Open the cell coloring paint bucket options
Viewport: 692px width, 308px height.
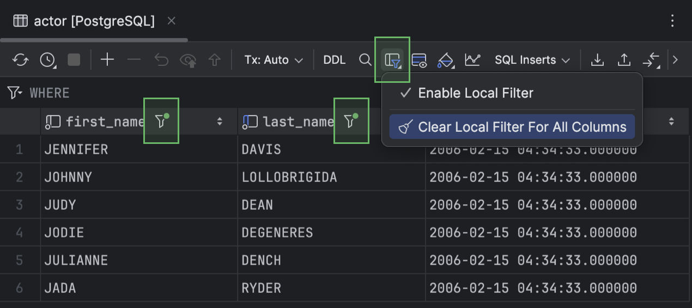coord(446,60)
